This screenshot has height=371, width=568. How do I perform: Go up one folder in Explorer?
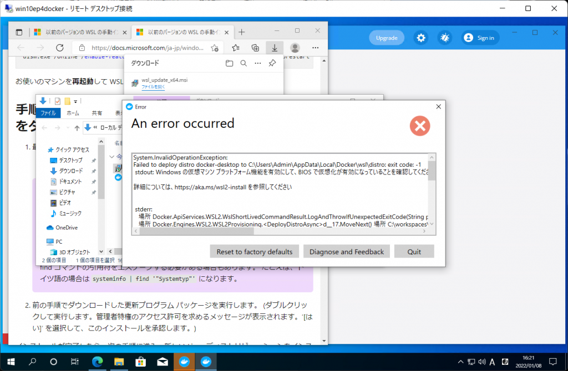tap(77, 128)
